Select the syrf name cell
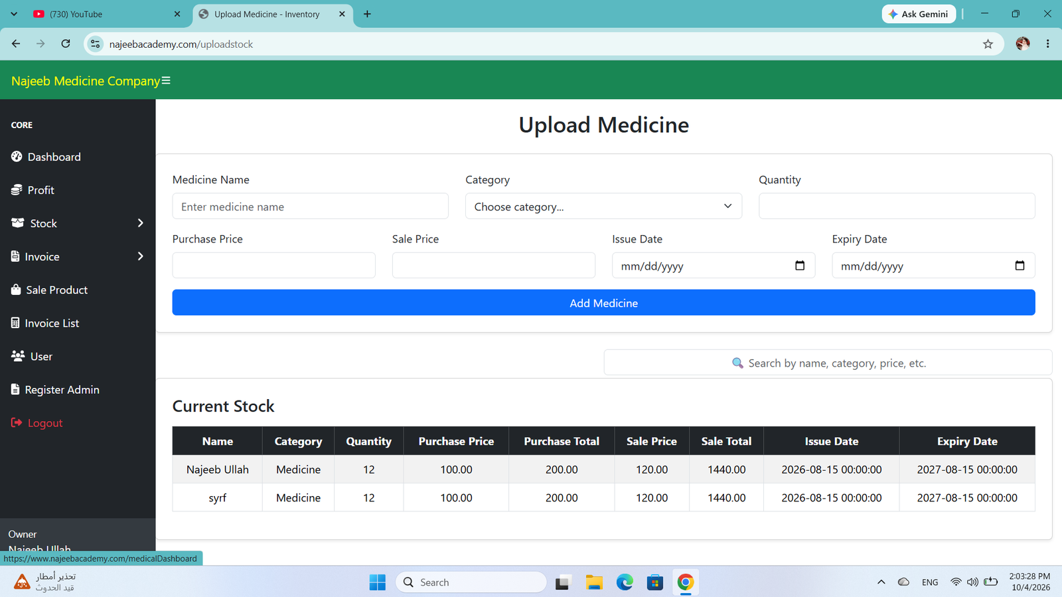Image resolution: width=1062 pixels, height=597 pixels. 218,497
